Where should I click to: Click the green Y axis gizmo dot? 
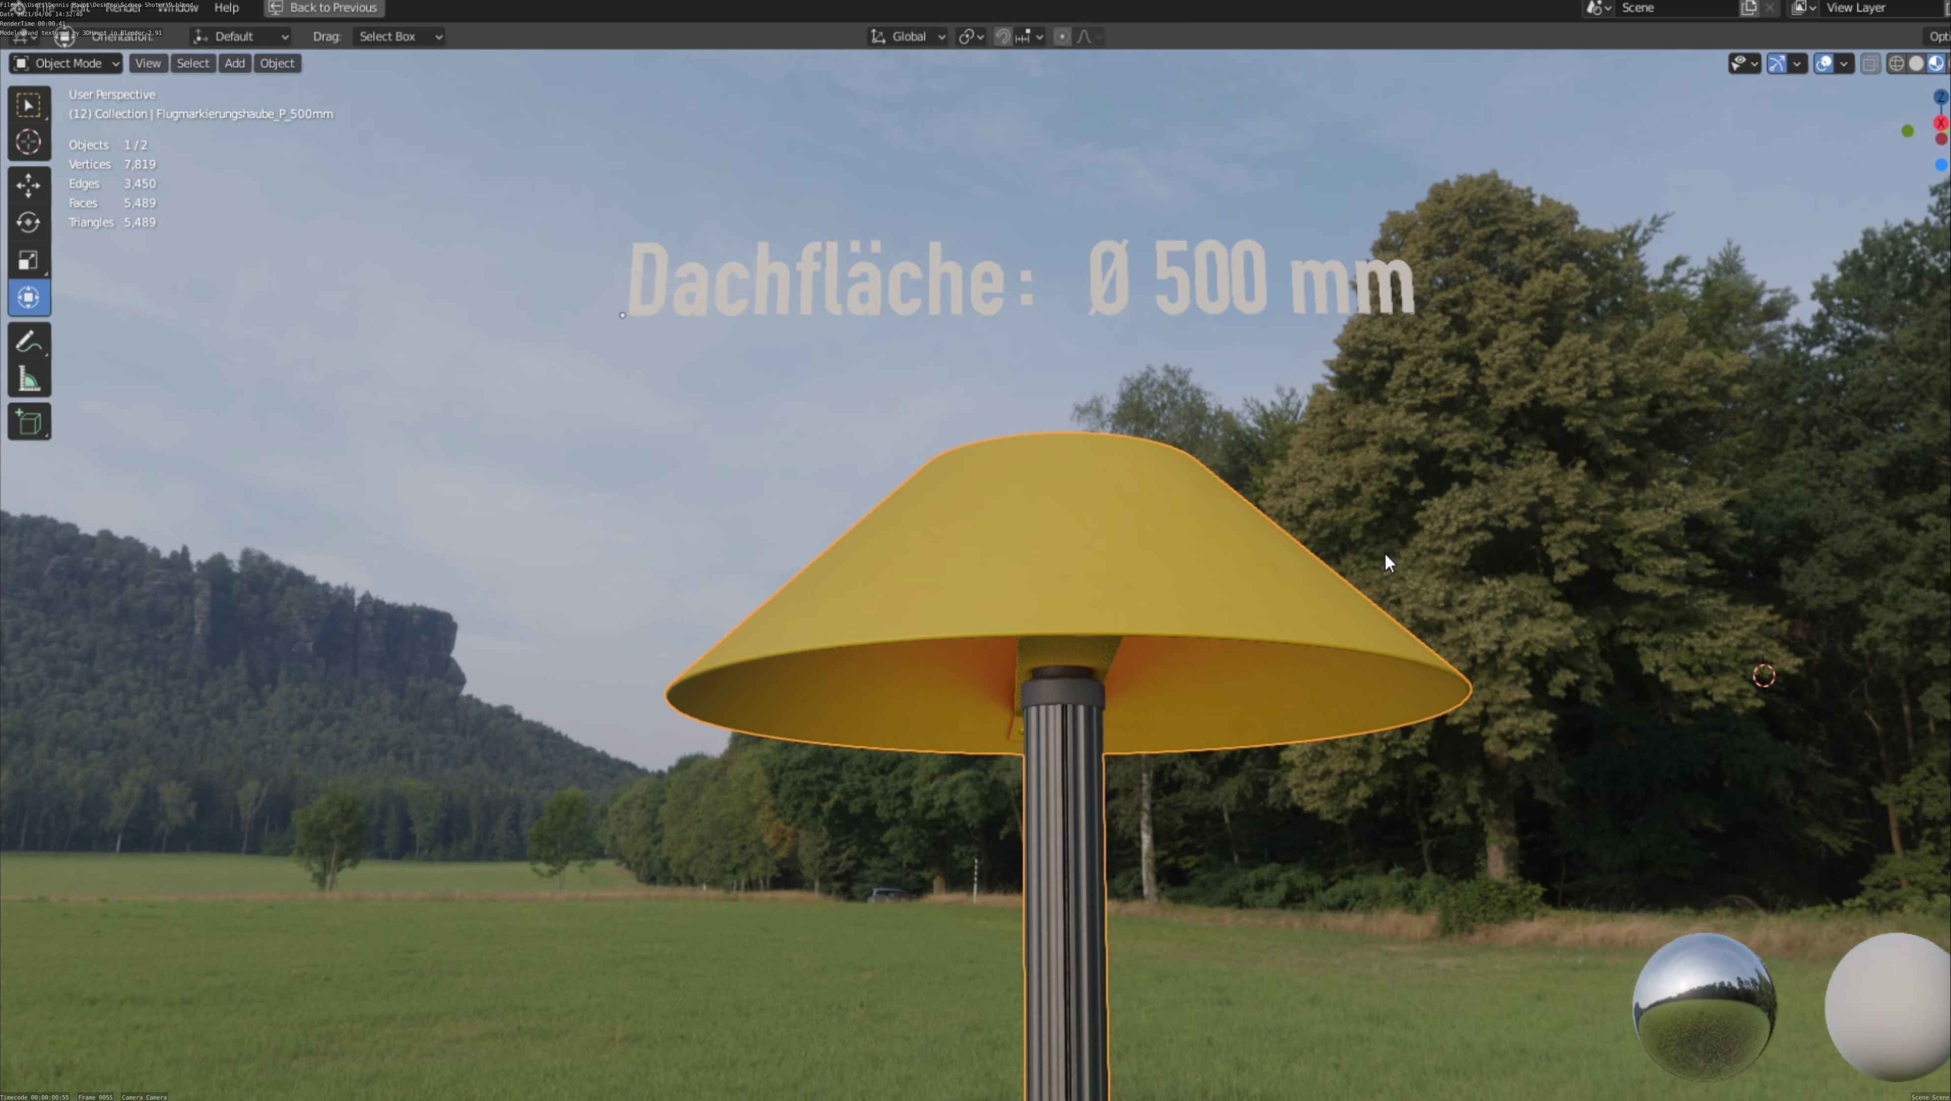pyautogui.click(x=1908, y=131)
